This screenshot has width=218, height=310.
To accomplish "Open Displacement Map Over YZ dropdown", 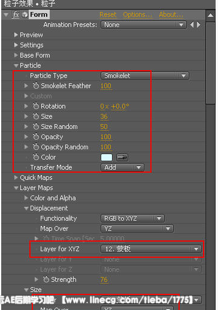I will [137, 228].
